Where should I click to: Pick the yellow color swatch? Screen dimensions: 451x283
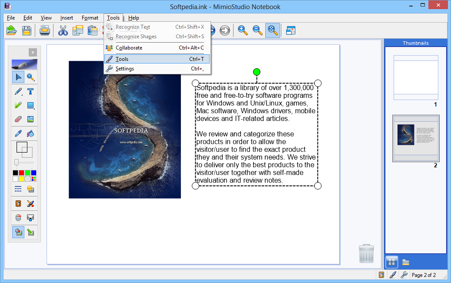point(22,179)
